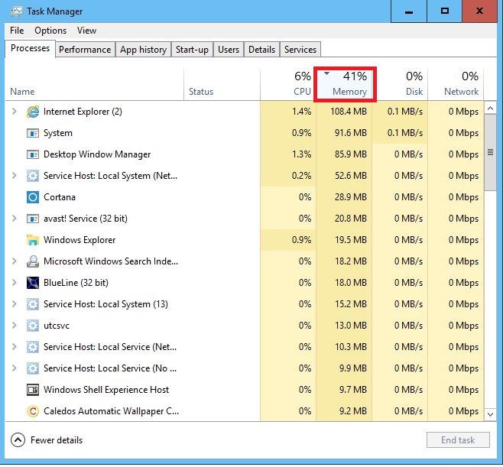Open the File menu

coord(17,31)
